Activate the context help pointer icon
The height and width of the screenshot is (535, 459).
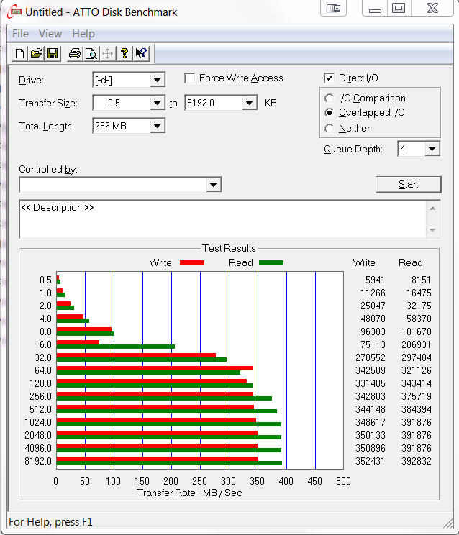pos(141,53)
